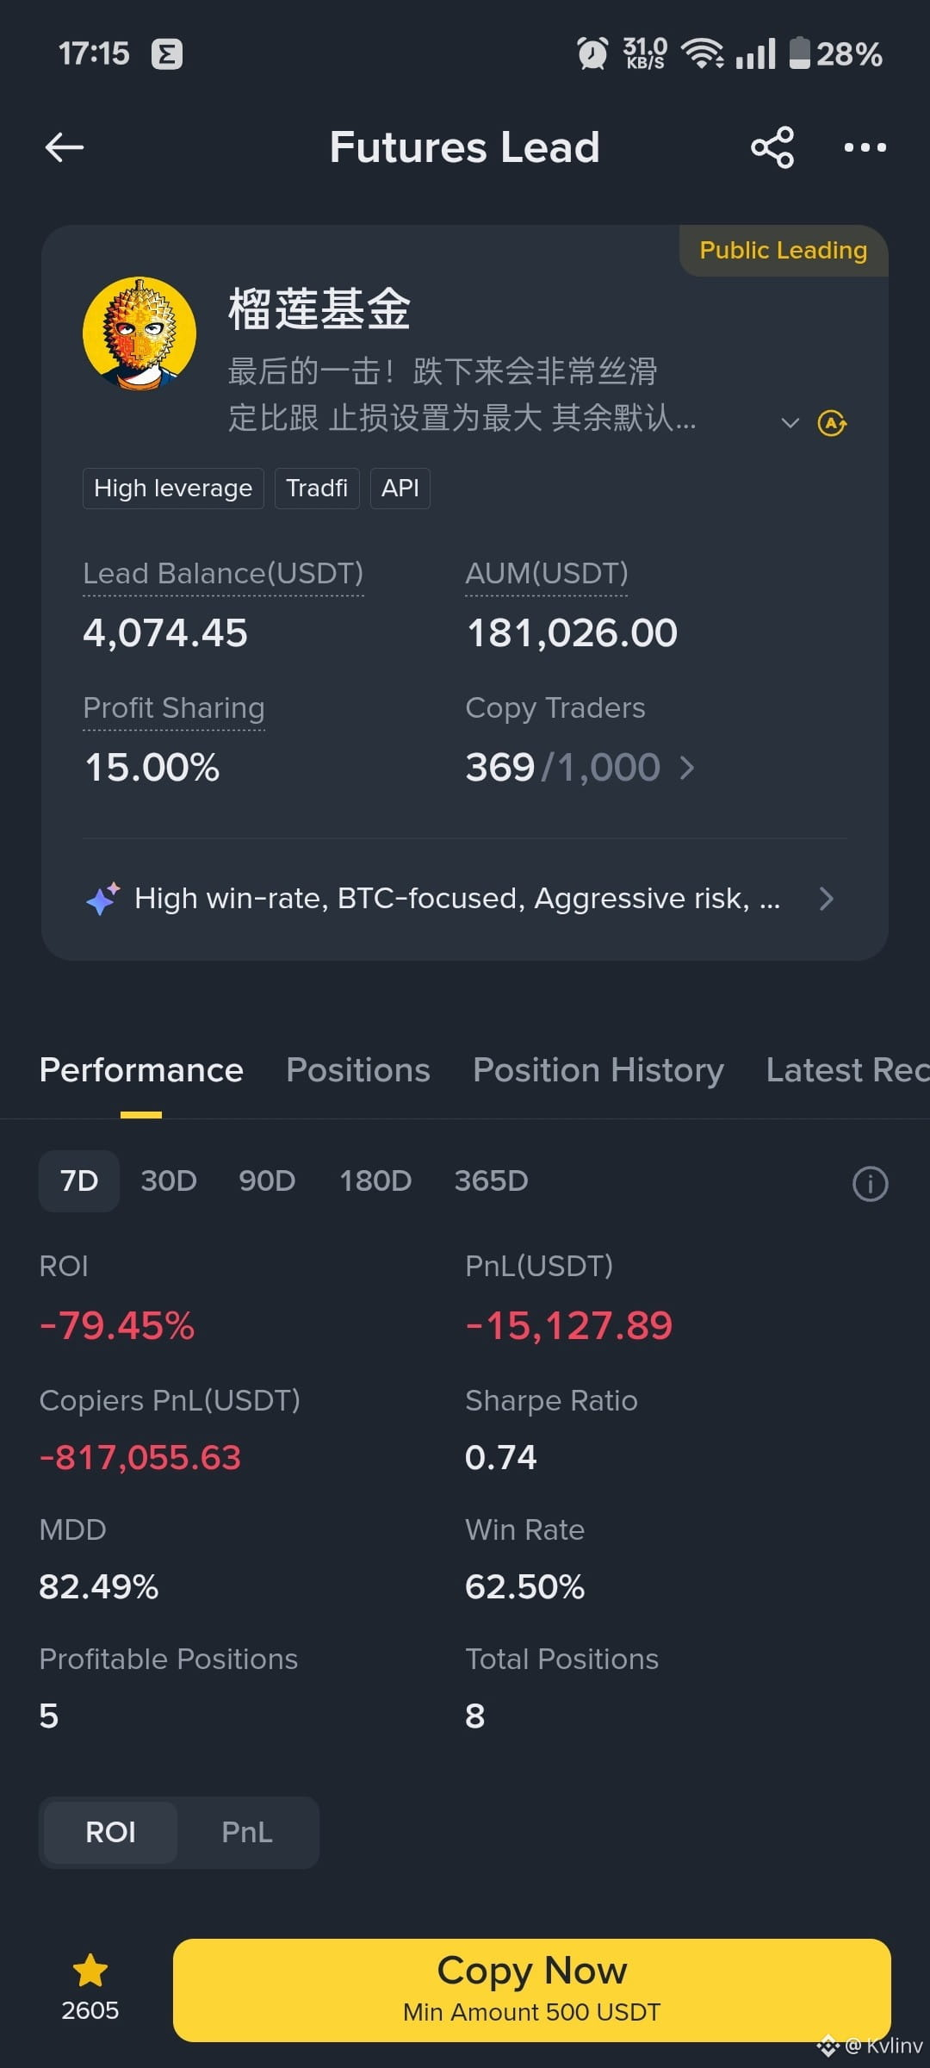
Task: Tap the AI sparkle summary icon
Action: (x=102, y=899)
